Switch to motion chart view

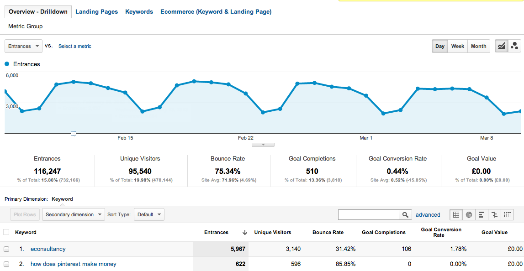[514, 46]
